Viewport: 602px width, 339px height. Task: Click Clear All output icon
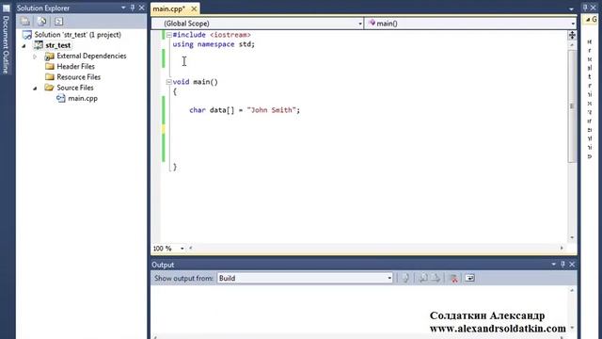(x=453, y=279)
